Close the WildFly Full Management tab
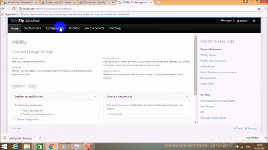This screenshot has height=150, width=268. coord(151,2)
